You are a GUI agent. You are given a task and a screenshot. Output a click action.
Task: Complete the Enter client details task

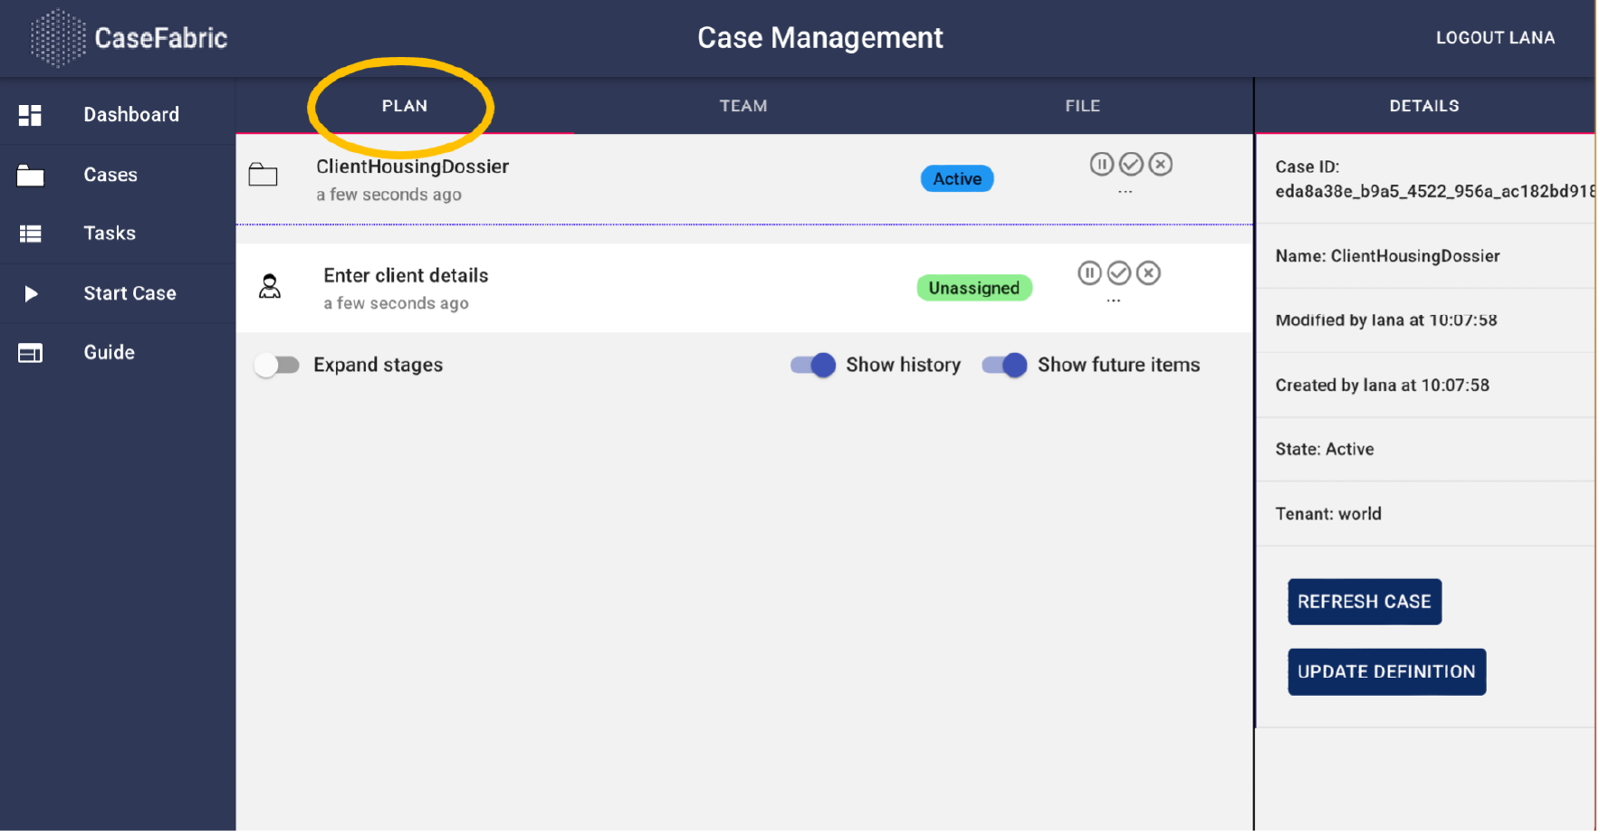(x=1119, y=273)
